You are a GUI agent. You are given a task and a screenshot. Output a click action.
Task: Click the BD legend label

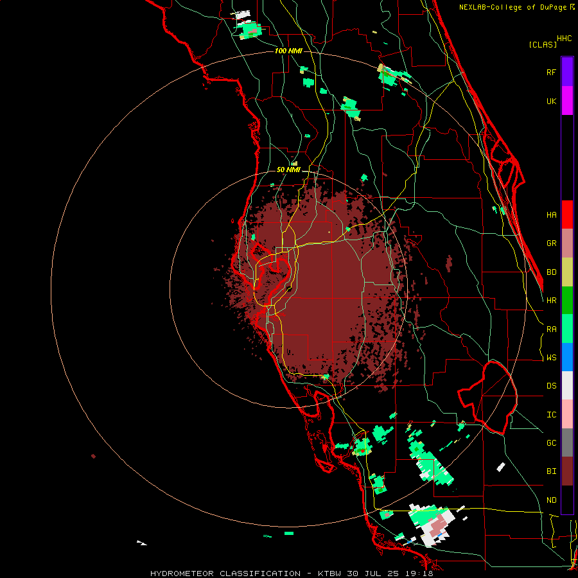tap(551, 272)
